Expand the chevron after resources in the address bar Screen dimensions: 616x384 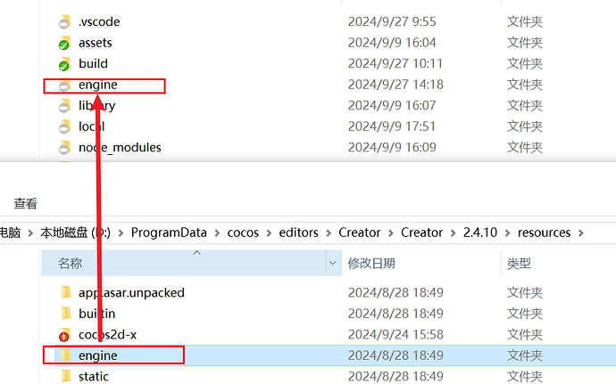pos(580,233)
